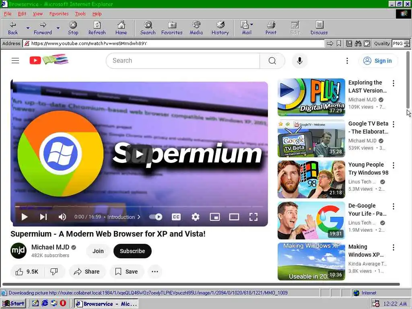Open Making Windows XP video link
Viewport: 412px width, 309px height.
[366, 251]
